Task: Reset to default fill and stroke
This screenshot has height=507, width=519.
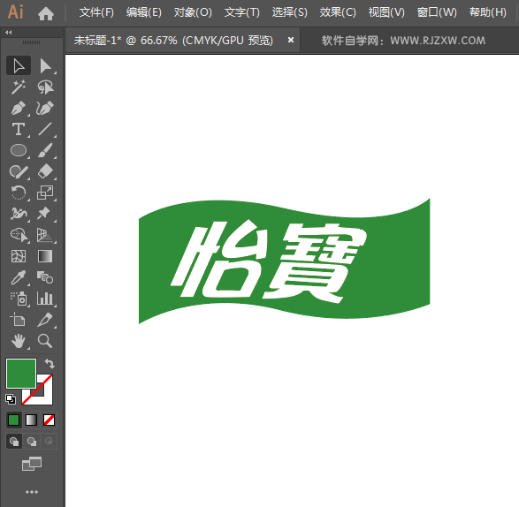Action: pos(11,399)
